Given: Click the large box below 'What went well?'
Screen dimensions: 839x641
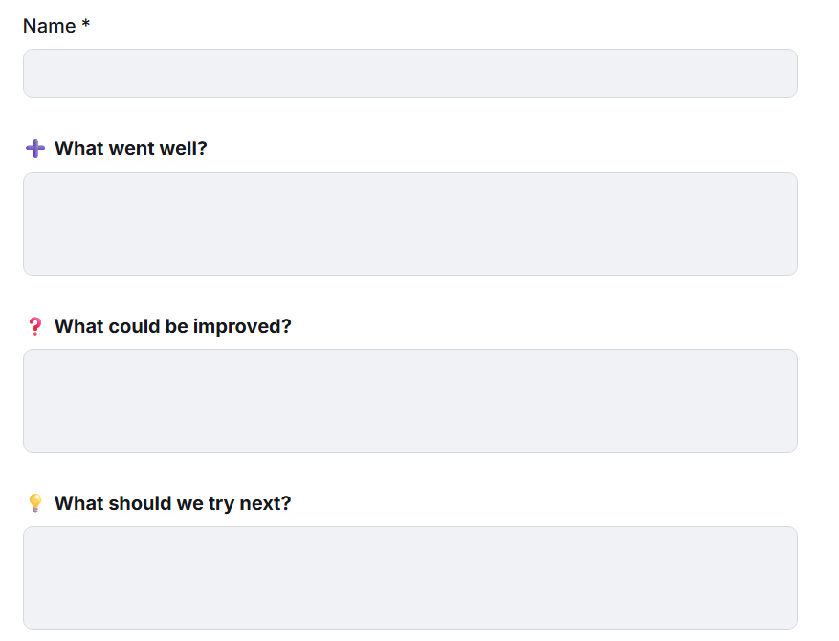Looking at the screenshot, I should (409, 223).
